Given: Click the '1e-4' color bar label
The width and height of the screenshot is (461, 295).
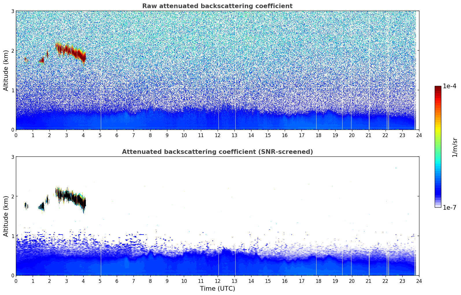Looking at the screenshot, I should coord(450,86).
